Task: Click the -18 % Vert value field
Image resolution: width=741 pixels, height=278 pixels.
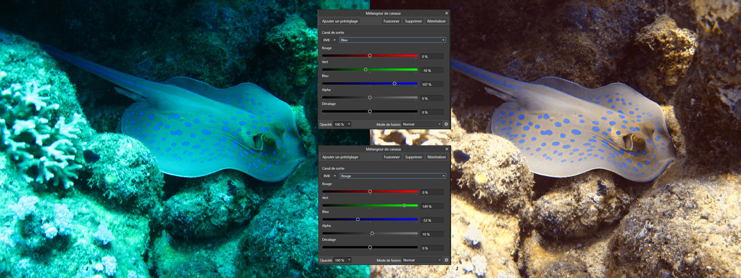Action: point(432,71)
